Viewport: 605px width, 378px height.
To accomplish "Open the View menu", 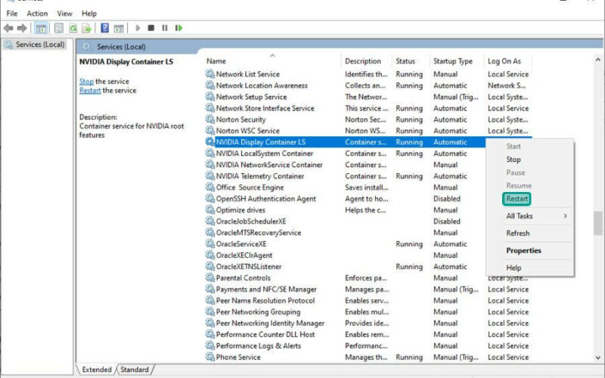I will coord(64,14).
